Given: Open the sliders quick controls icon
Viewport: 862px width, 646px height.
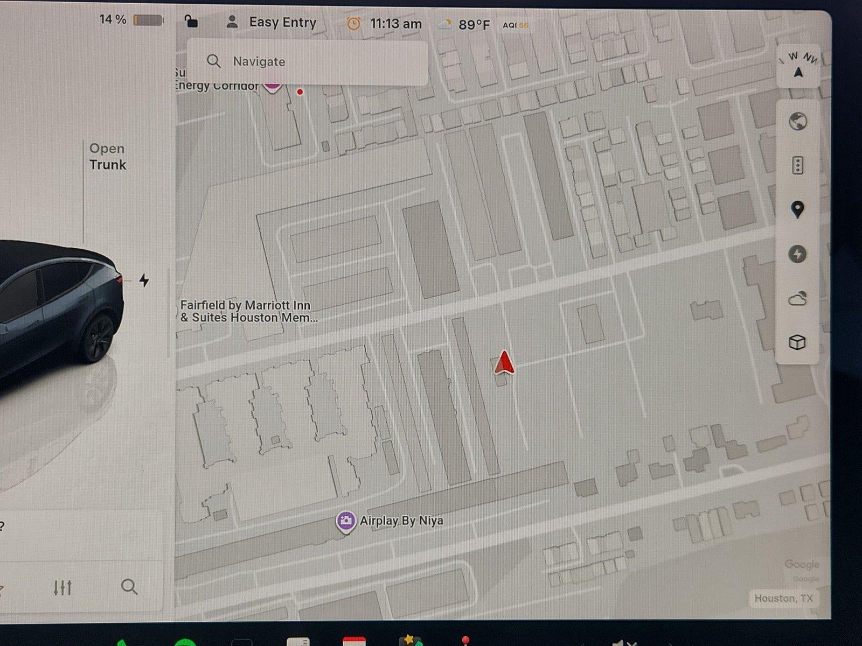Looking at the screenshot, I should coord(62,587).
